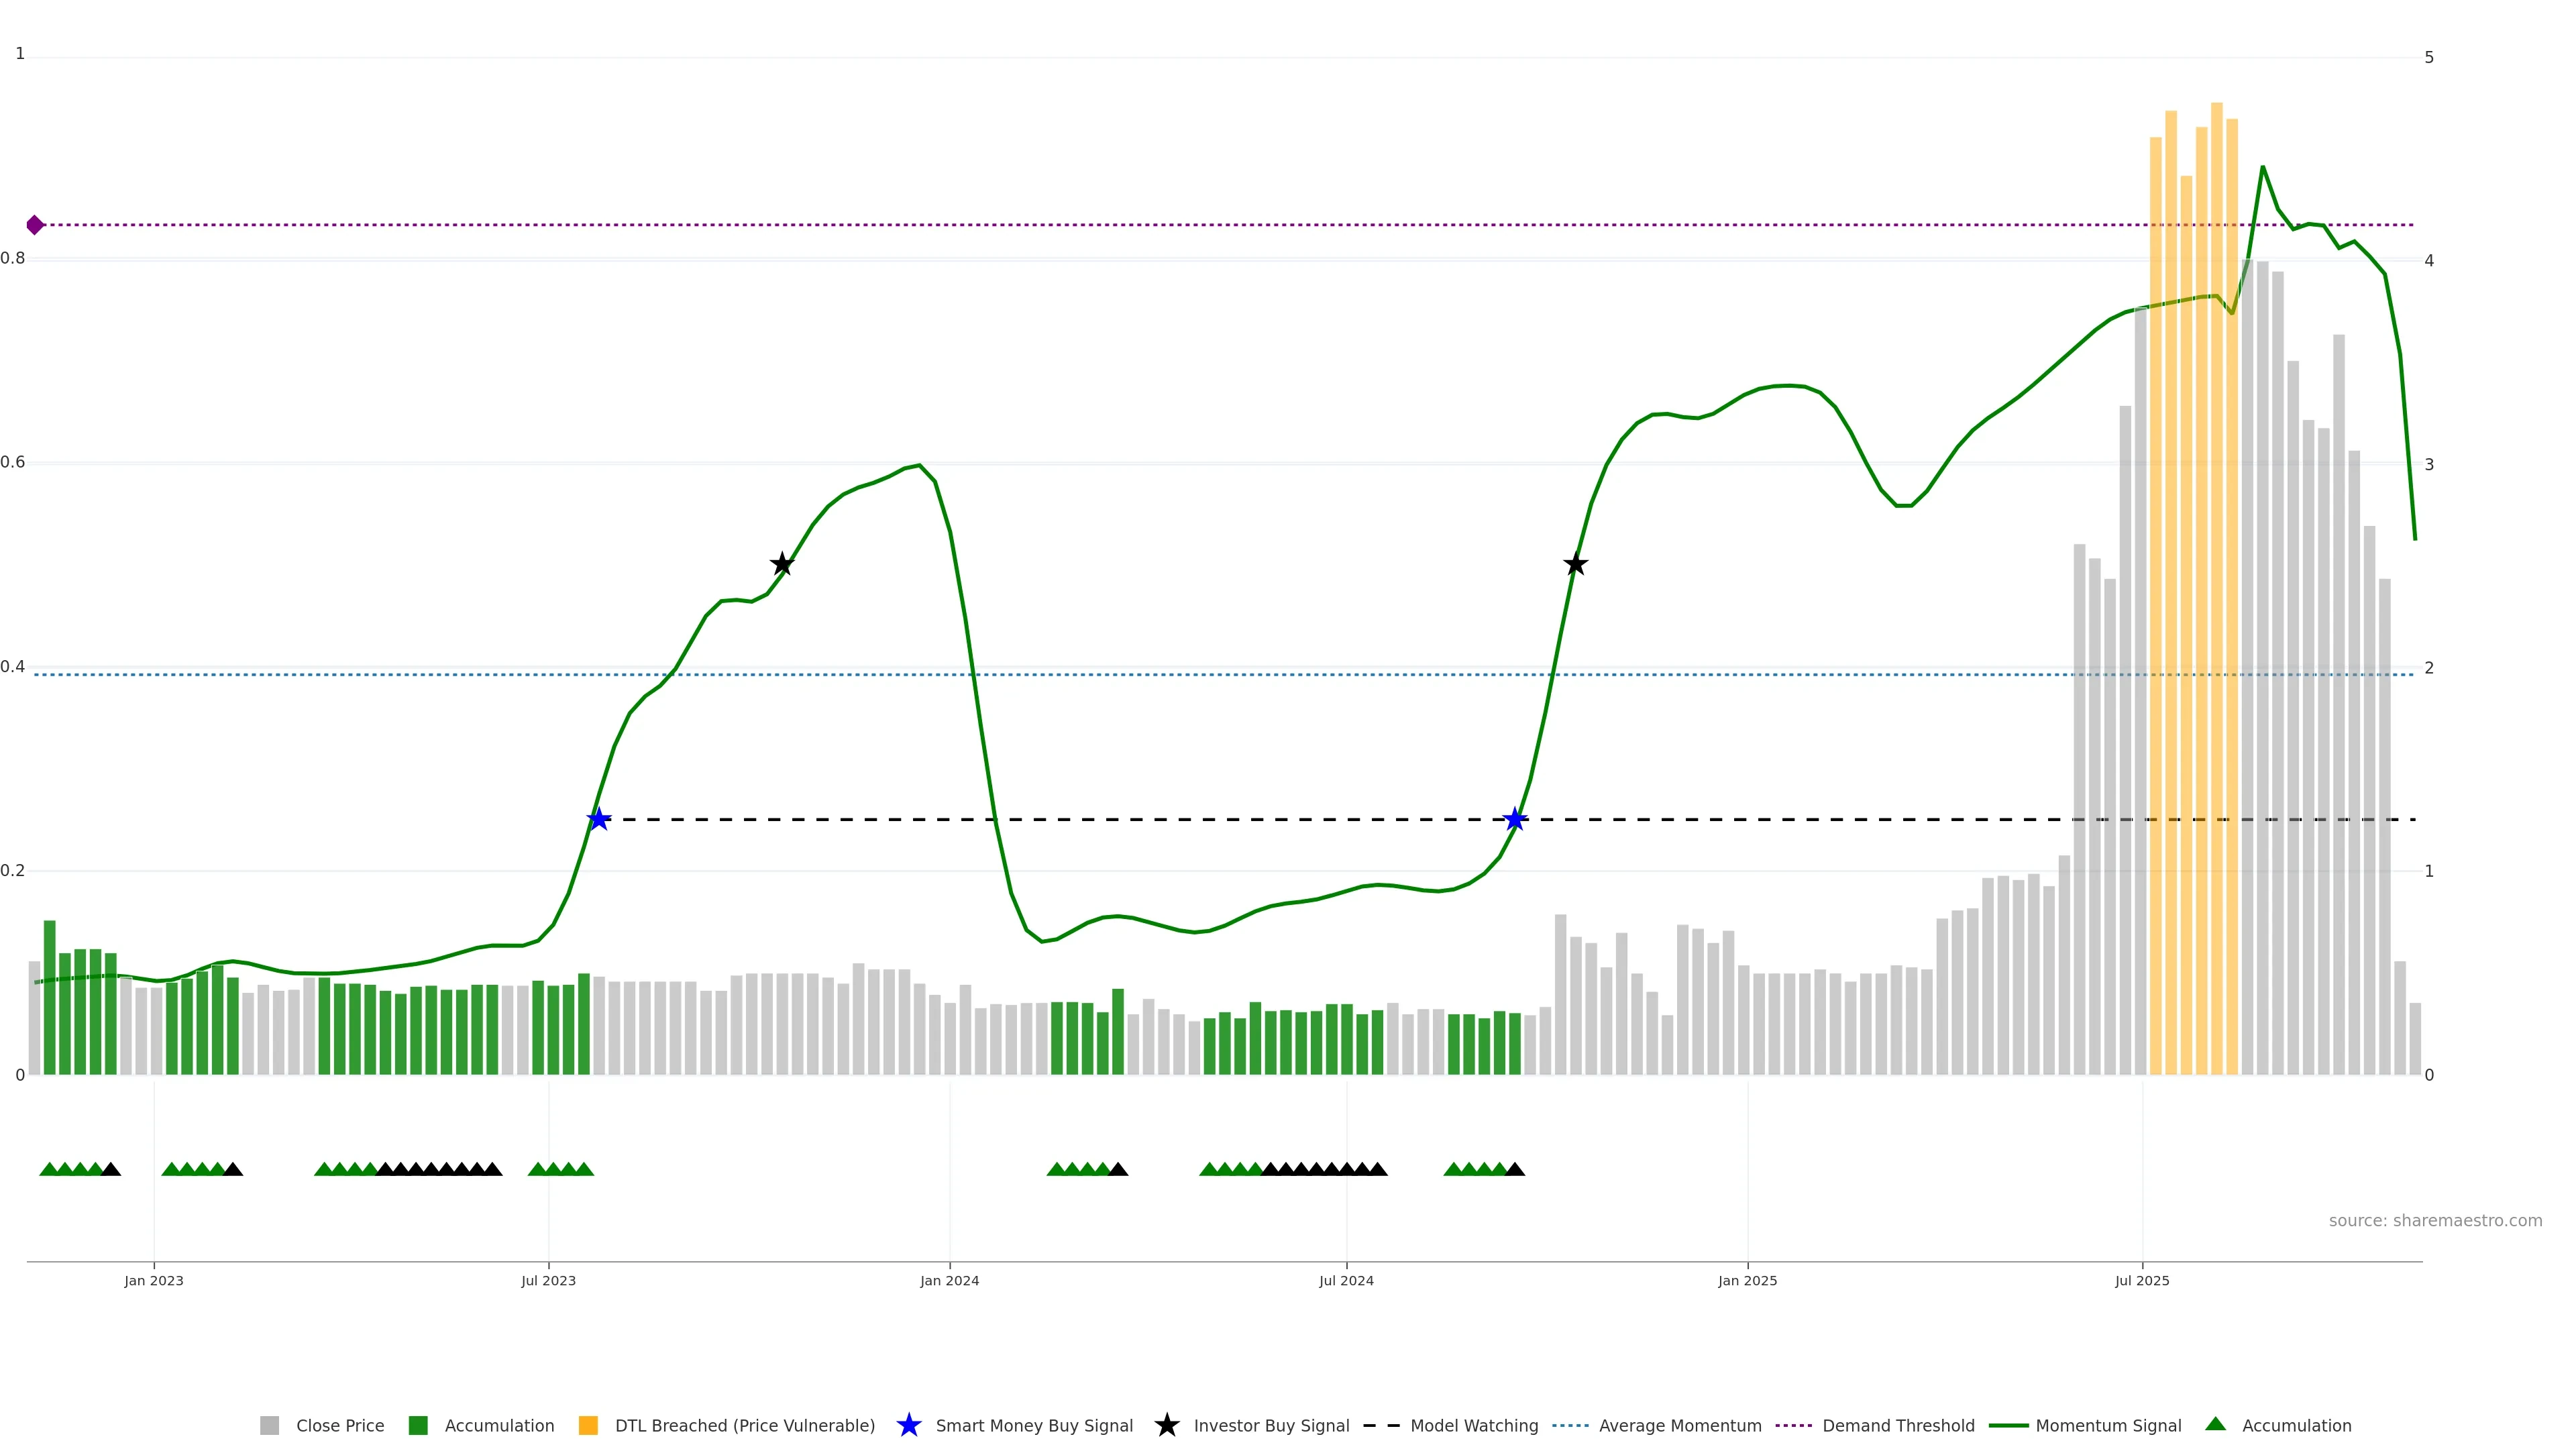Click the Jul 2025 axis label

(x=2142, y=1280)
